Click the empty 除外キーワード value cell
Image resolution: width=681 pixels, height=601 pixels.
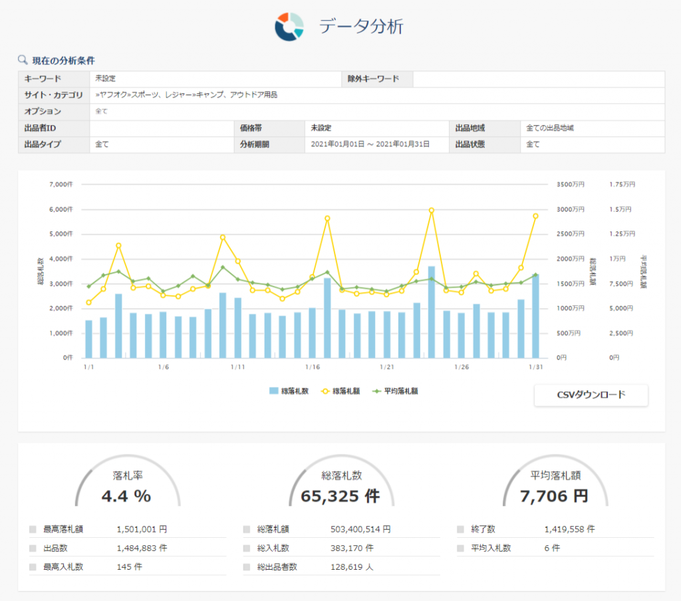tap(538, 79)
